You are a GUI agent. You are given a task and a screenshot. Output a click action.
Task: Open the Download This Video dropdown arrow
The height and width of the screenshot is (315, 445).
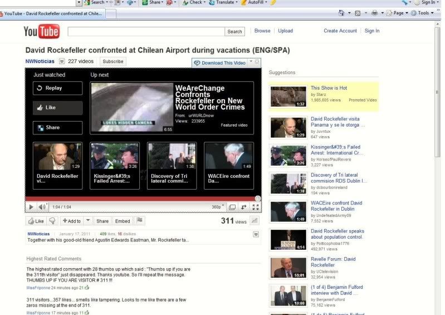(251, 61)
